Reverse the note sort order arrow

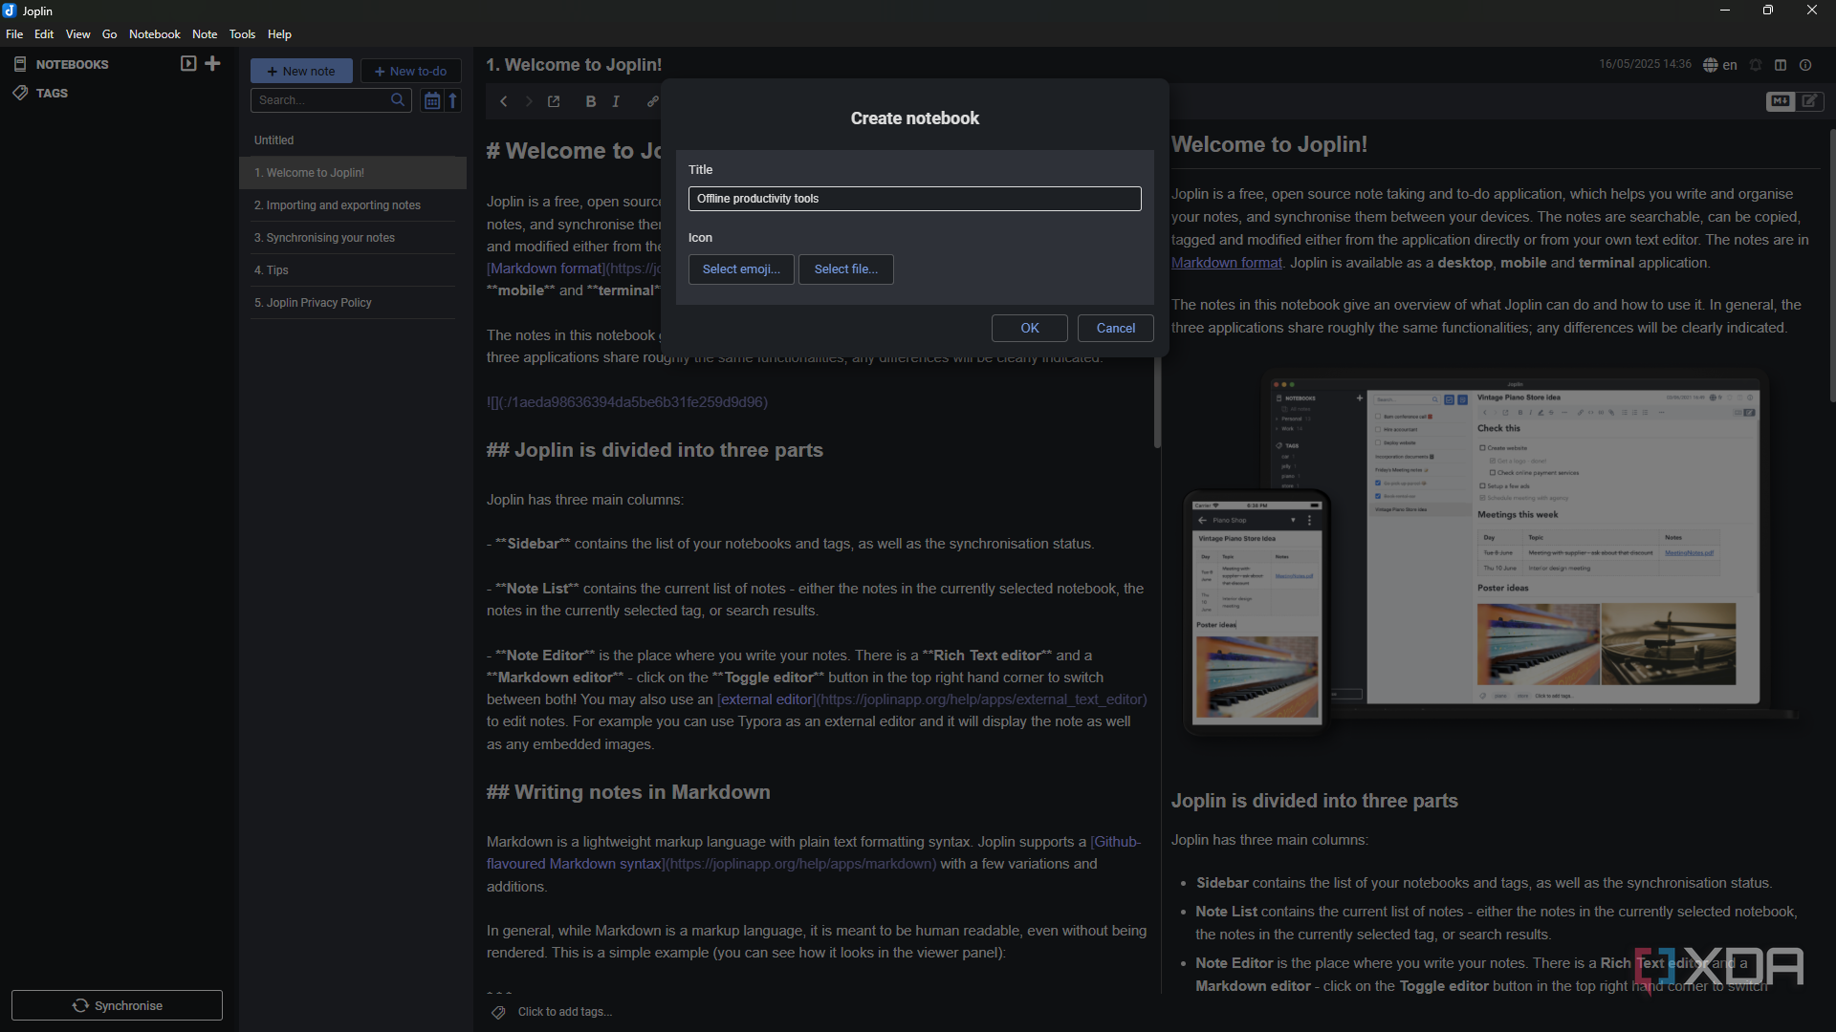453,100
